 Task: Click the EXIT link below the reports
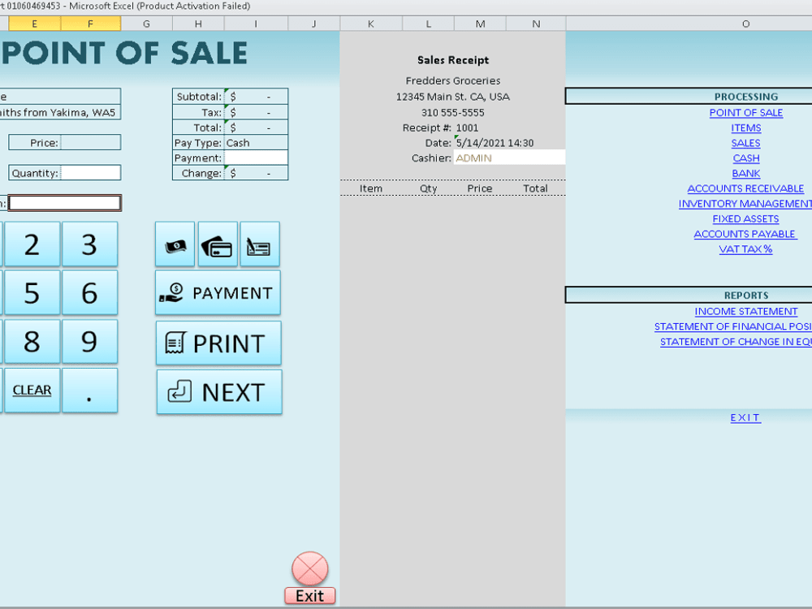745,417
